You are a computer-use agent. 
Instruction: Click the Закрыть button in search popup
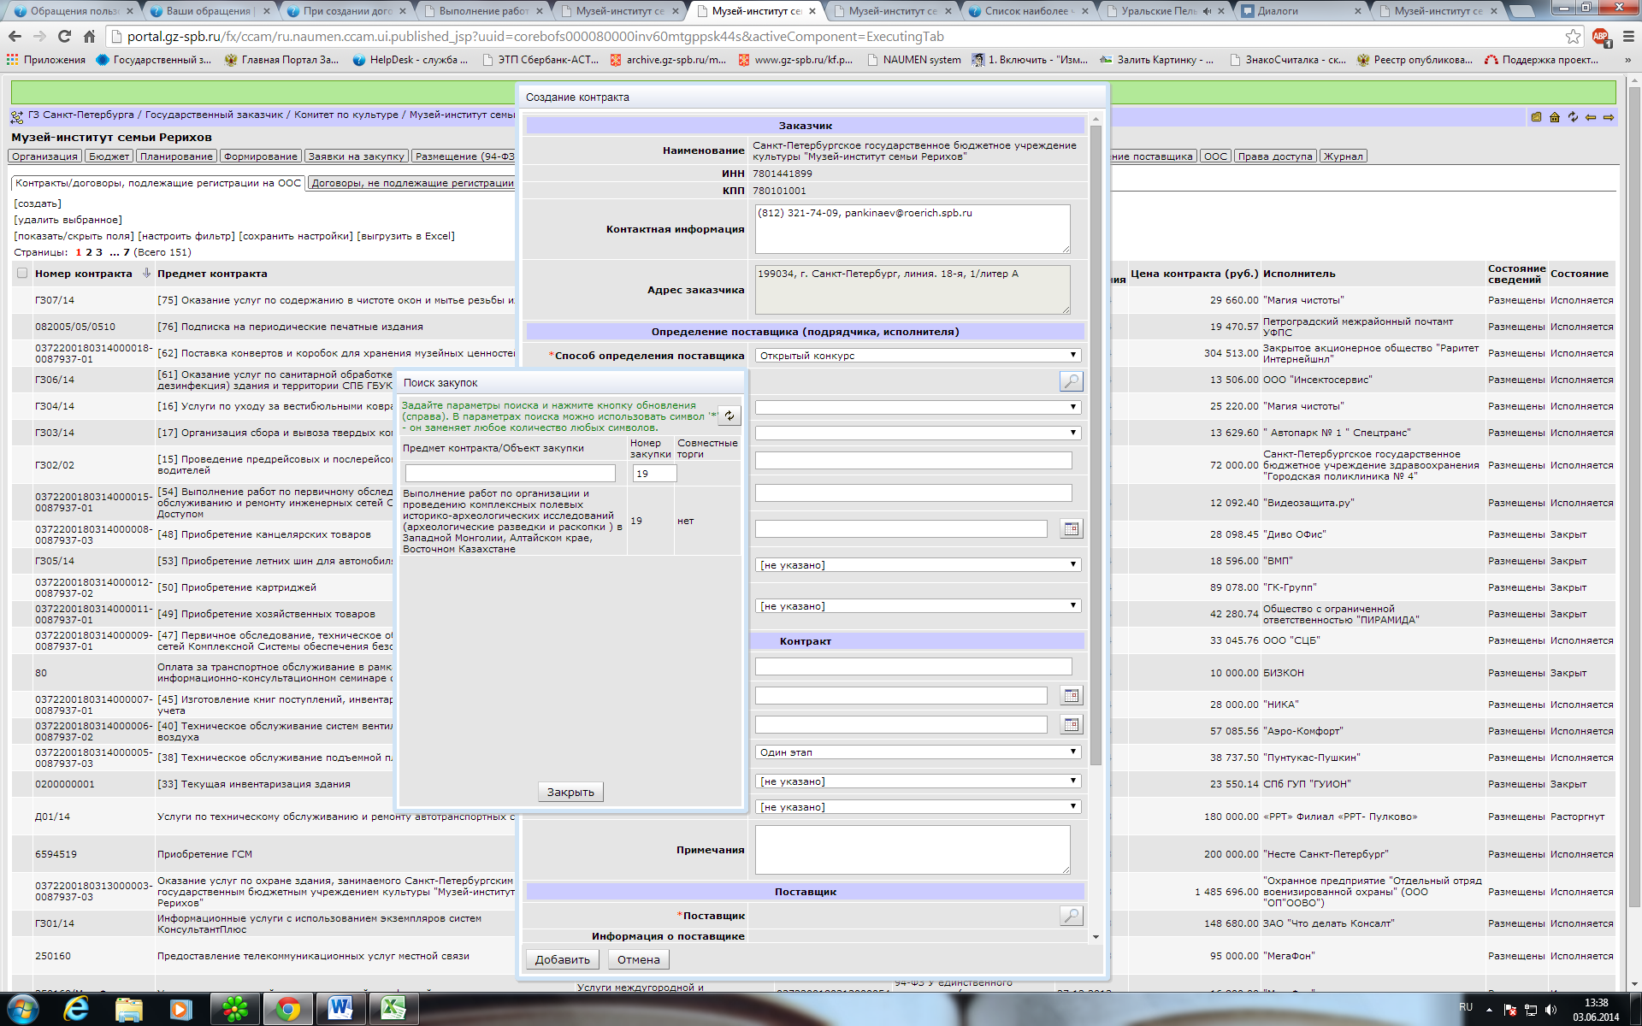click(570, 792)
